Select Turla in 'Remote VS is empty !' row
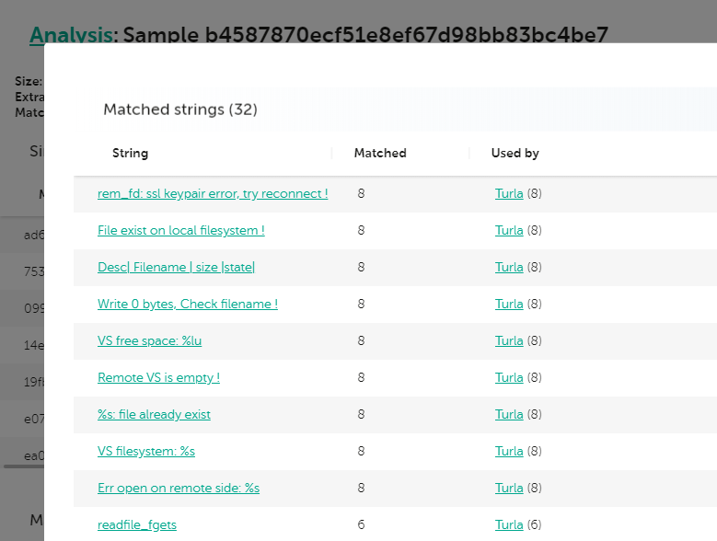Image resolution: width=717 pixels, height=541 pixels. (x=509, y=378)
